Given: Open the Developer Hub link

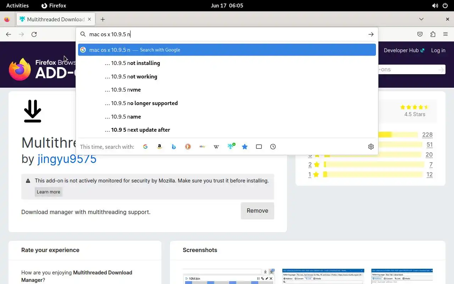Looking at the screenshot, I should click(404, 50).
